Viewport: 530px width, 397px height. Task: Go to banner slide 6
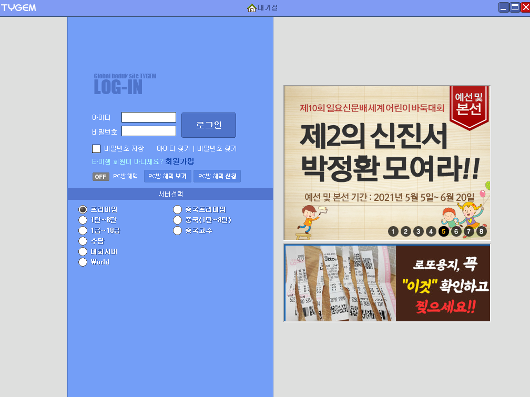coord(456,232)
